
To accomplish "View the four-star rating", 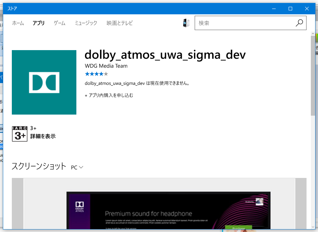I will point(96,74).
